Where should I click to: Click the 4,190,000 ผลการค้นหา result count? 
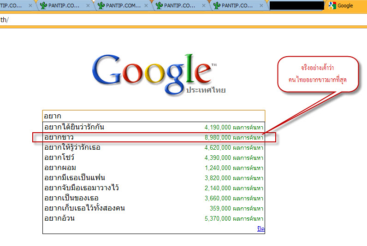234,128
